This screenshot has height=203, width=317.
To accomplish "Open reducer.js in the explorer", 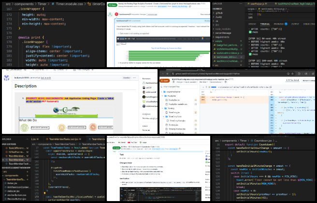I will 14,191.
